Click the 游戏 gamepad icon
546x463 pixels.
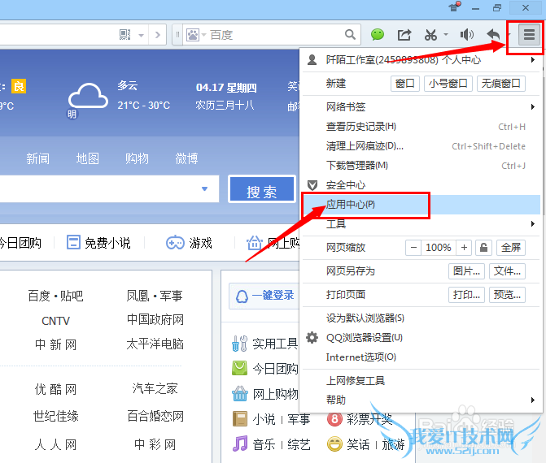[x=175, y=243]
